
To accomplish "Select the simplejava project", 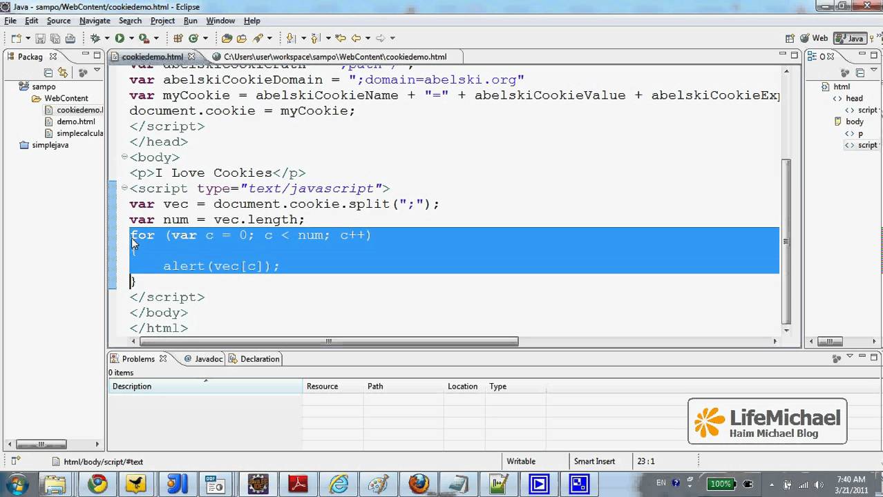I will pyautogui.click(x=44, y=145).
